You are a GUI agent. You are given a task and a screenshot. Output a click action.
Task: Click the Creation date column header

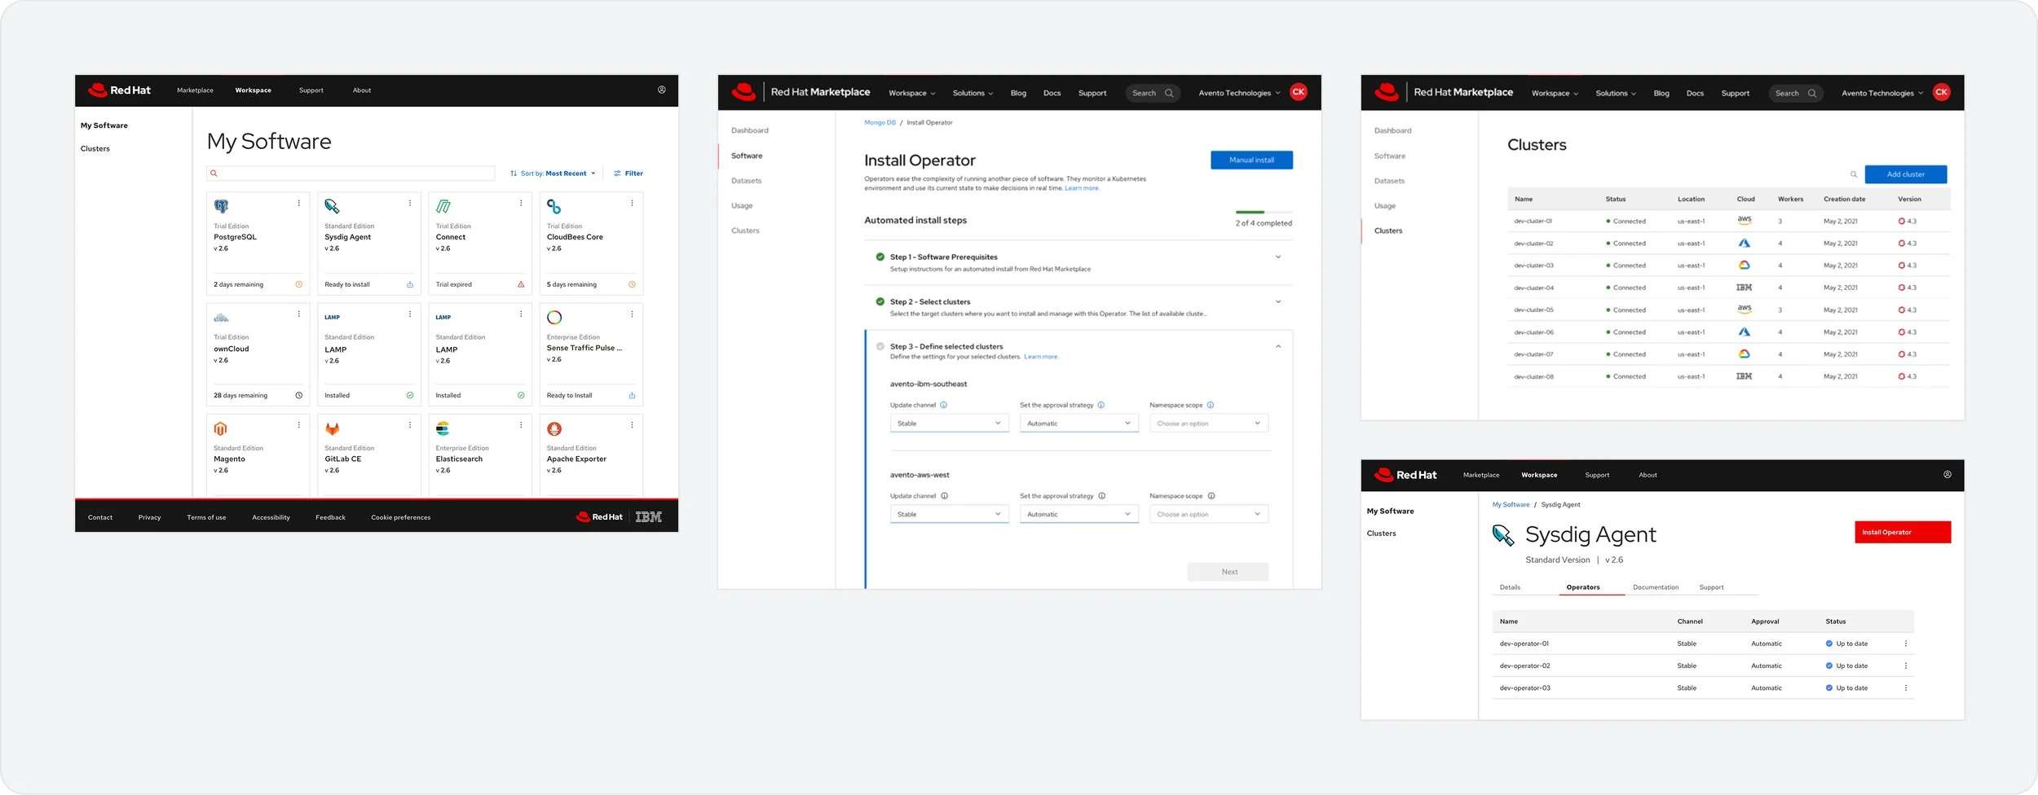click(x=1844, y=200)
